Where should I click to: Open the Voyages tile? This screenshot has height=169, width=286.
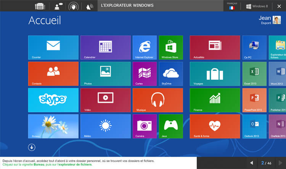click(215, 74)
